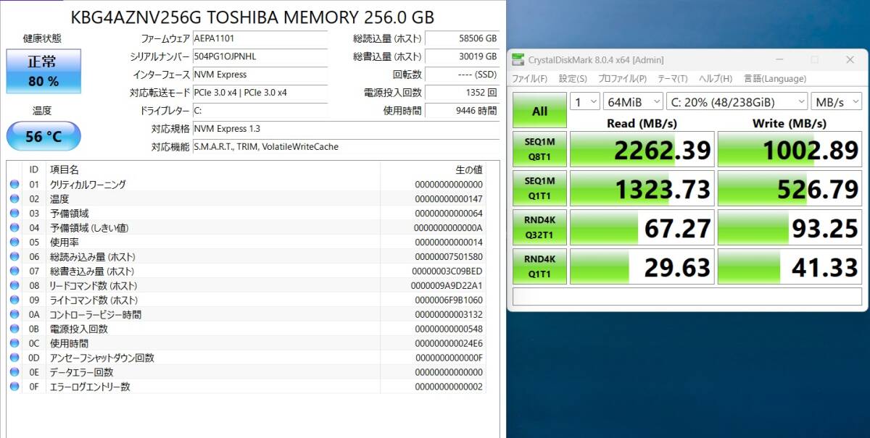
Task: Click the 正常 80 % health status button
Action: 43,72
